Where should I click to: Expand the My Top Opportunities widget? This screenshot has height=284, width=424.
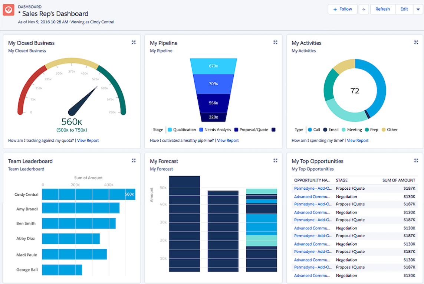tap(416, 160)
